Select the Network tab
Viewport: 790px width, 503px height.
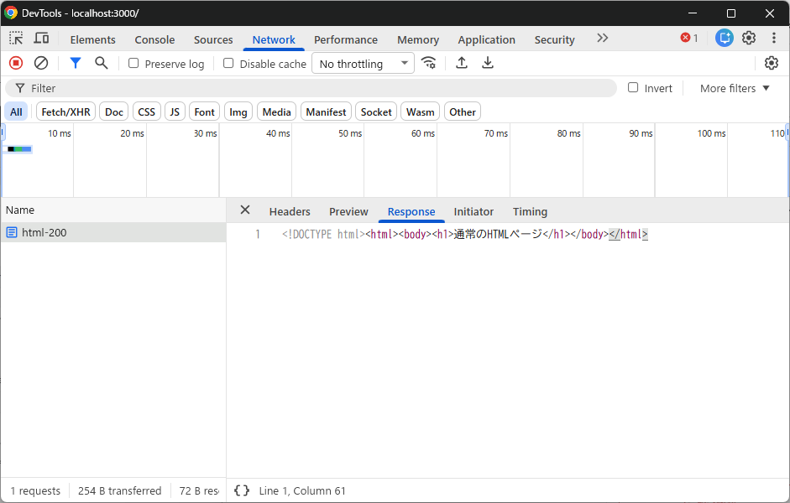[274, 39]
